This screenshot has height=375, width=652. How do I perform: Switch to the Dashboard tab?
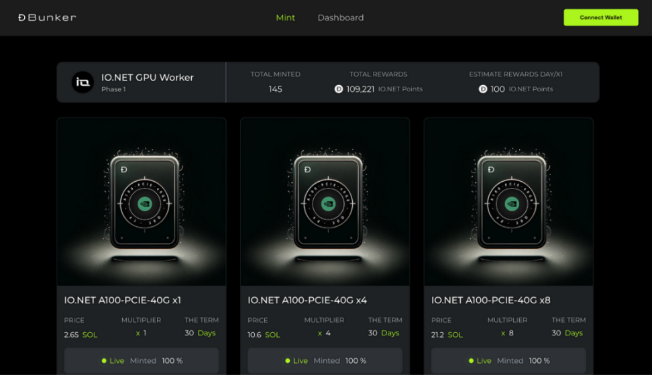(x=340, y=17)
